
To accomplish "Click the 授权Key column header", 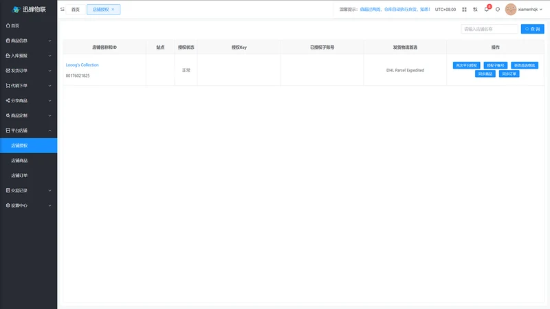I will (x=239, y=47).
